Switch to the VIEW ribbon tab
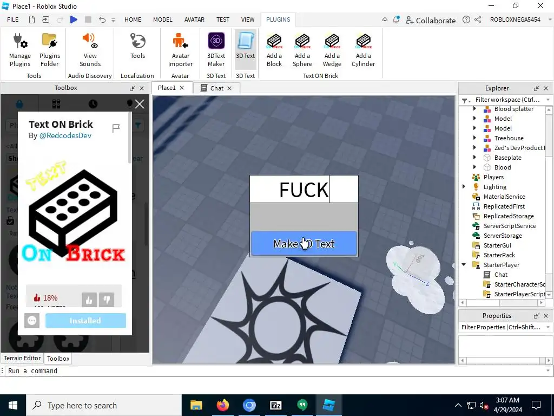Screen dimensions: 554x416 pos(248,19)
